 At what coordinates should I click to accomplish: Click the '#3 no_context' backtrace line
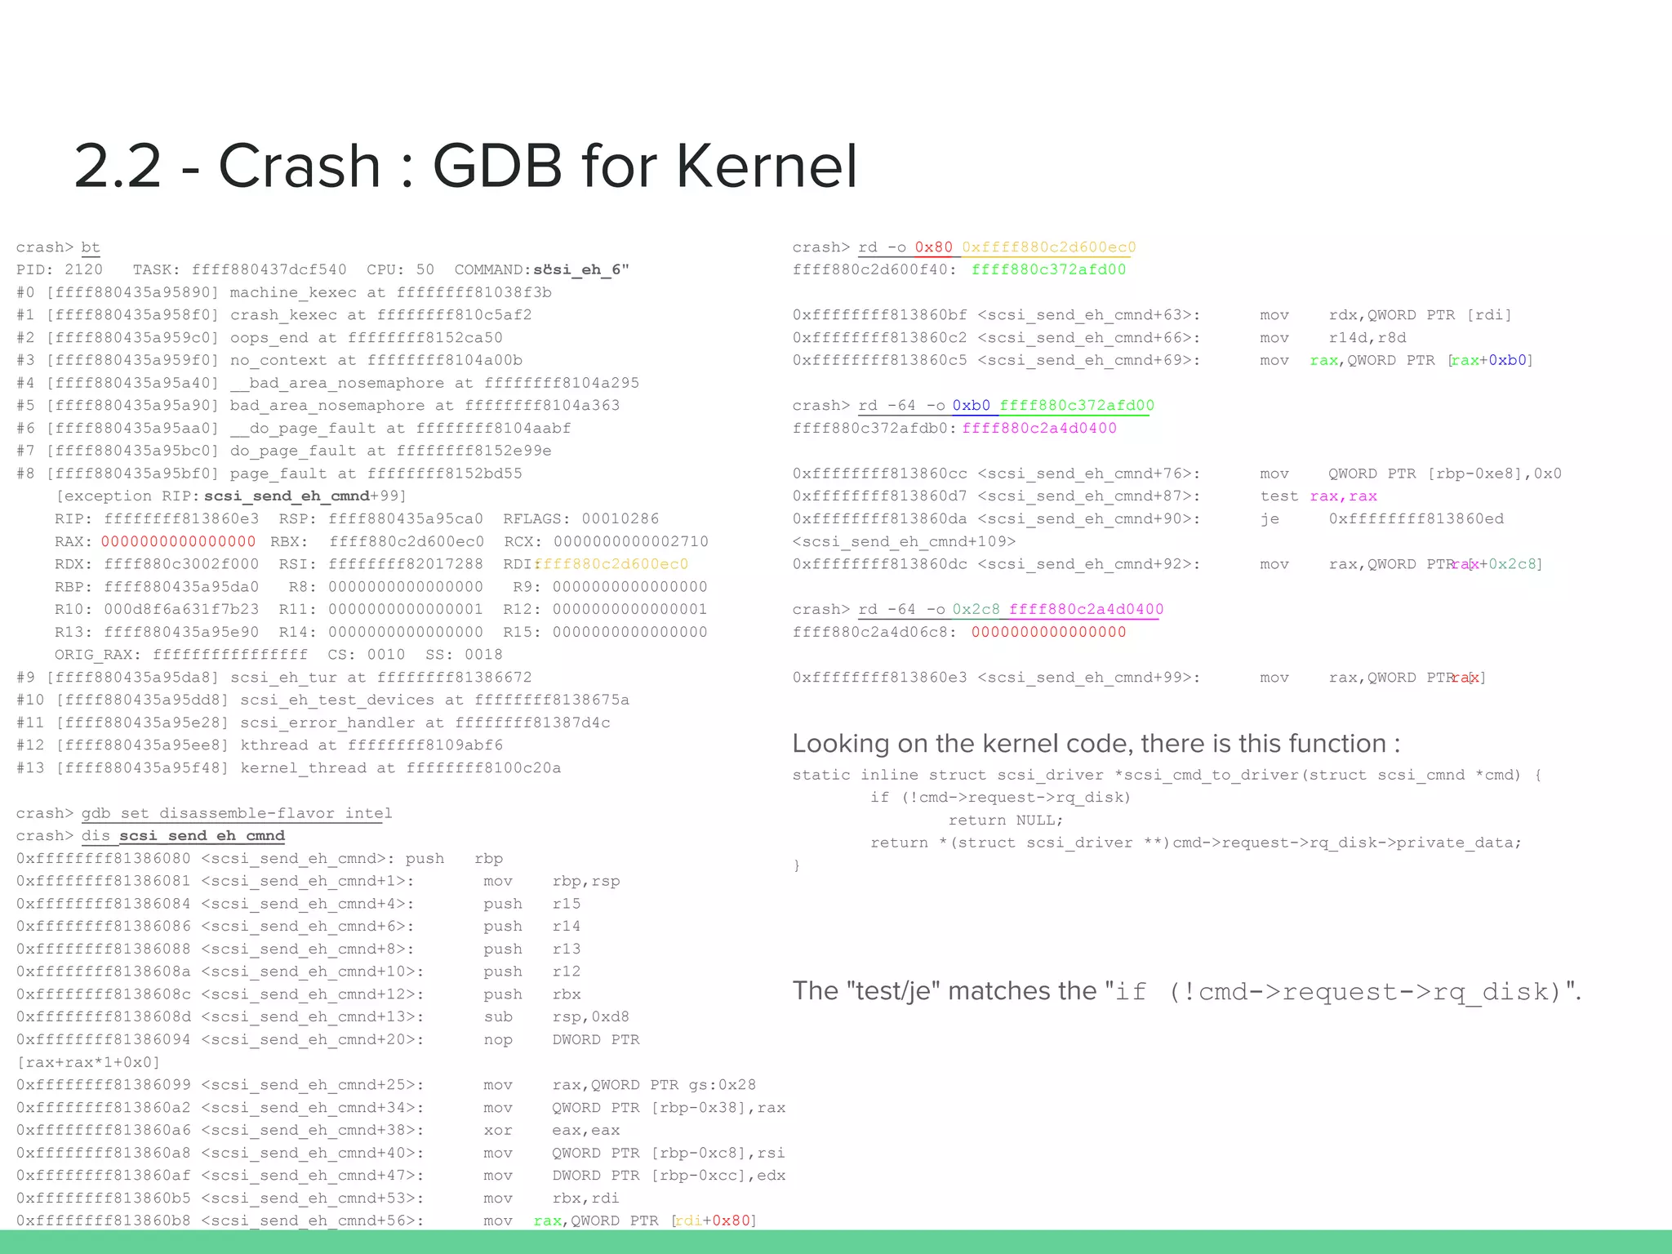click(x=269, y=361)
